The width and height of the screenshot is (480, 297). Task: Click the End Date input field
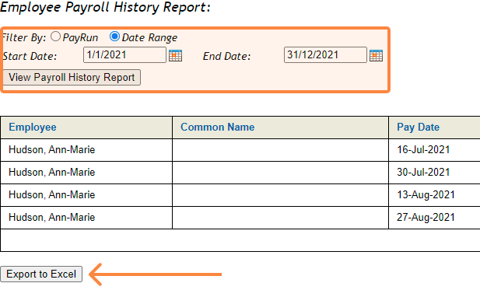(x=325, y=54)
